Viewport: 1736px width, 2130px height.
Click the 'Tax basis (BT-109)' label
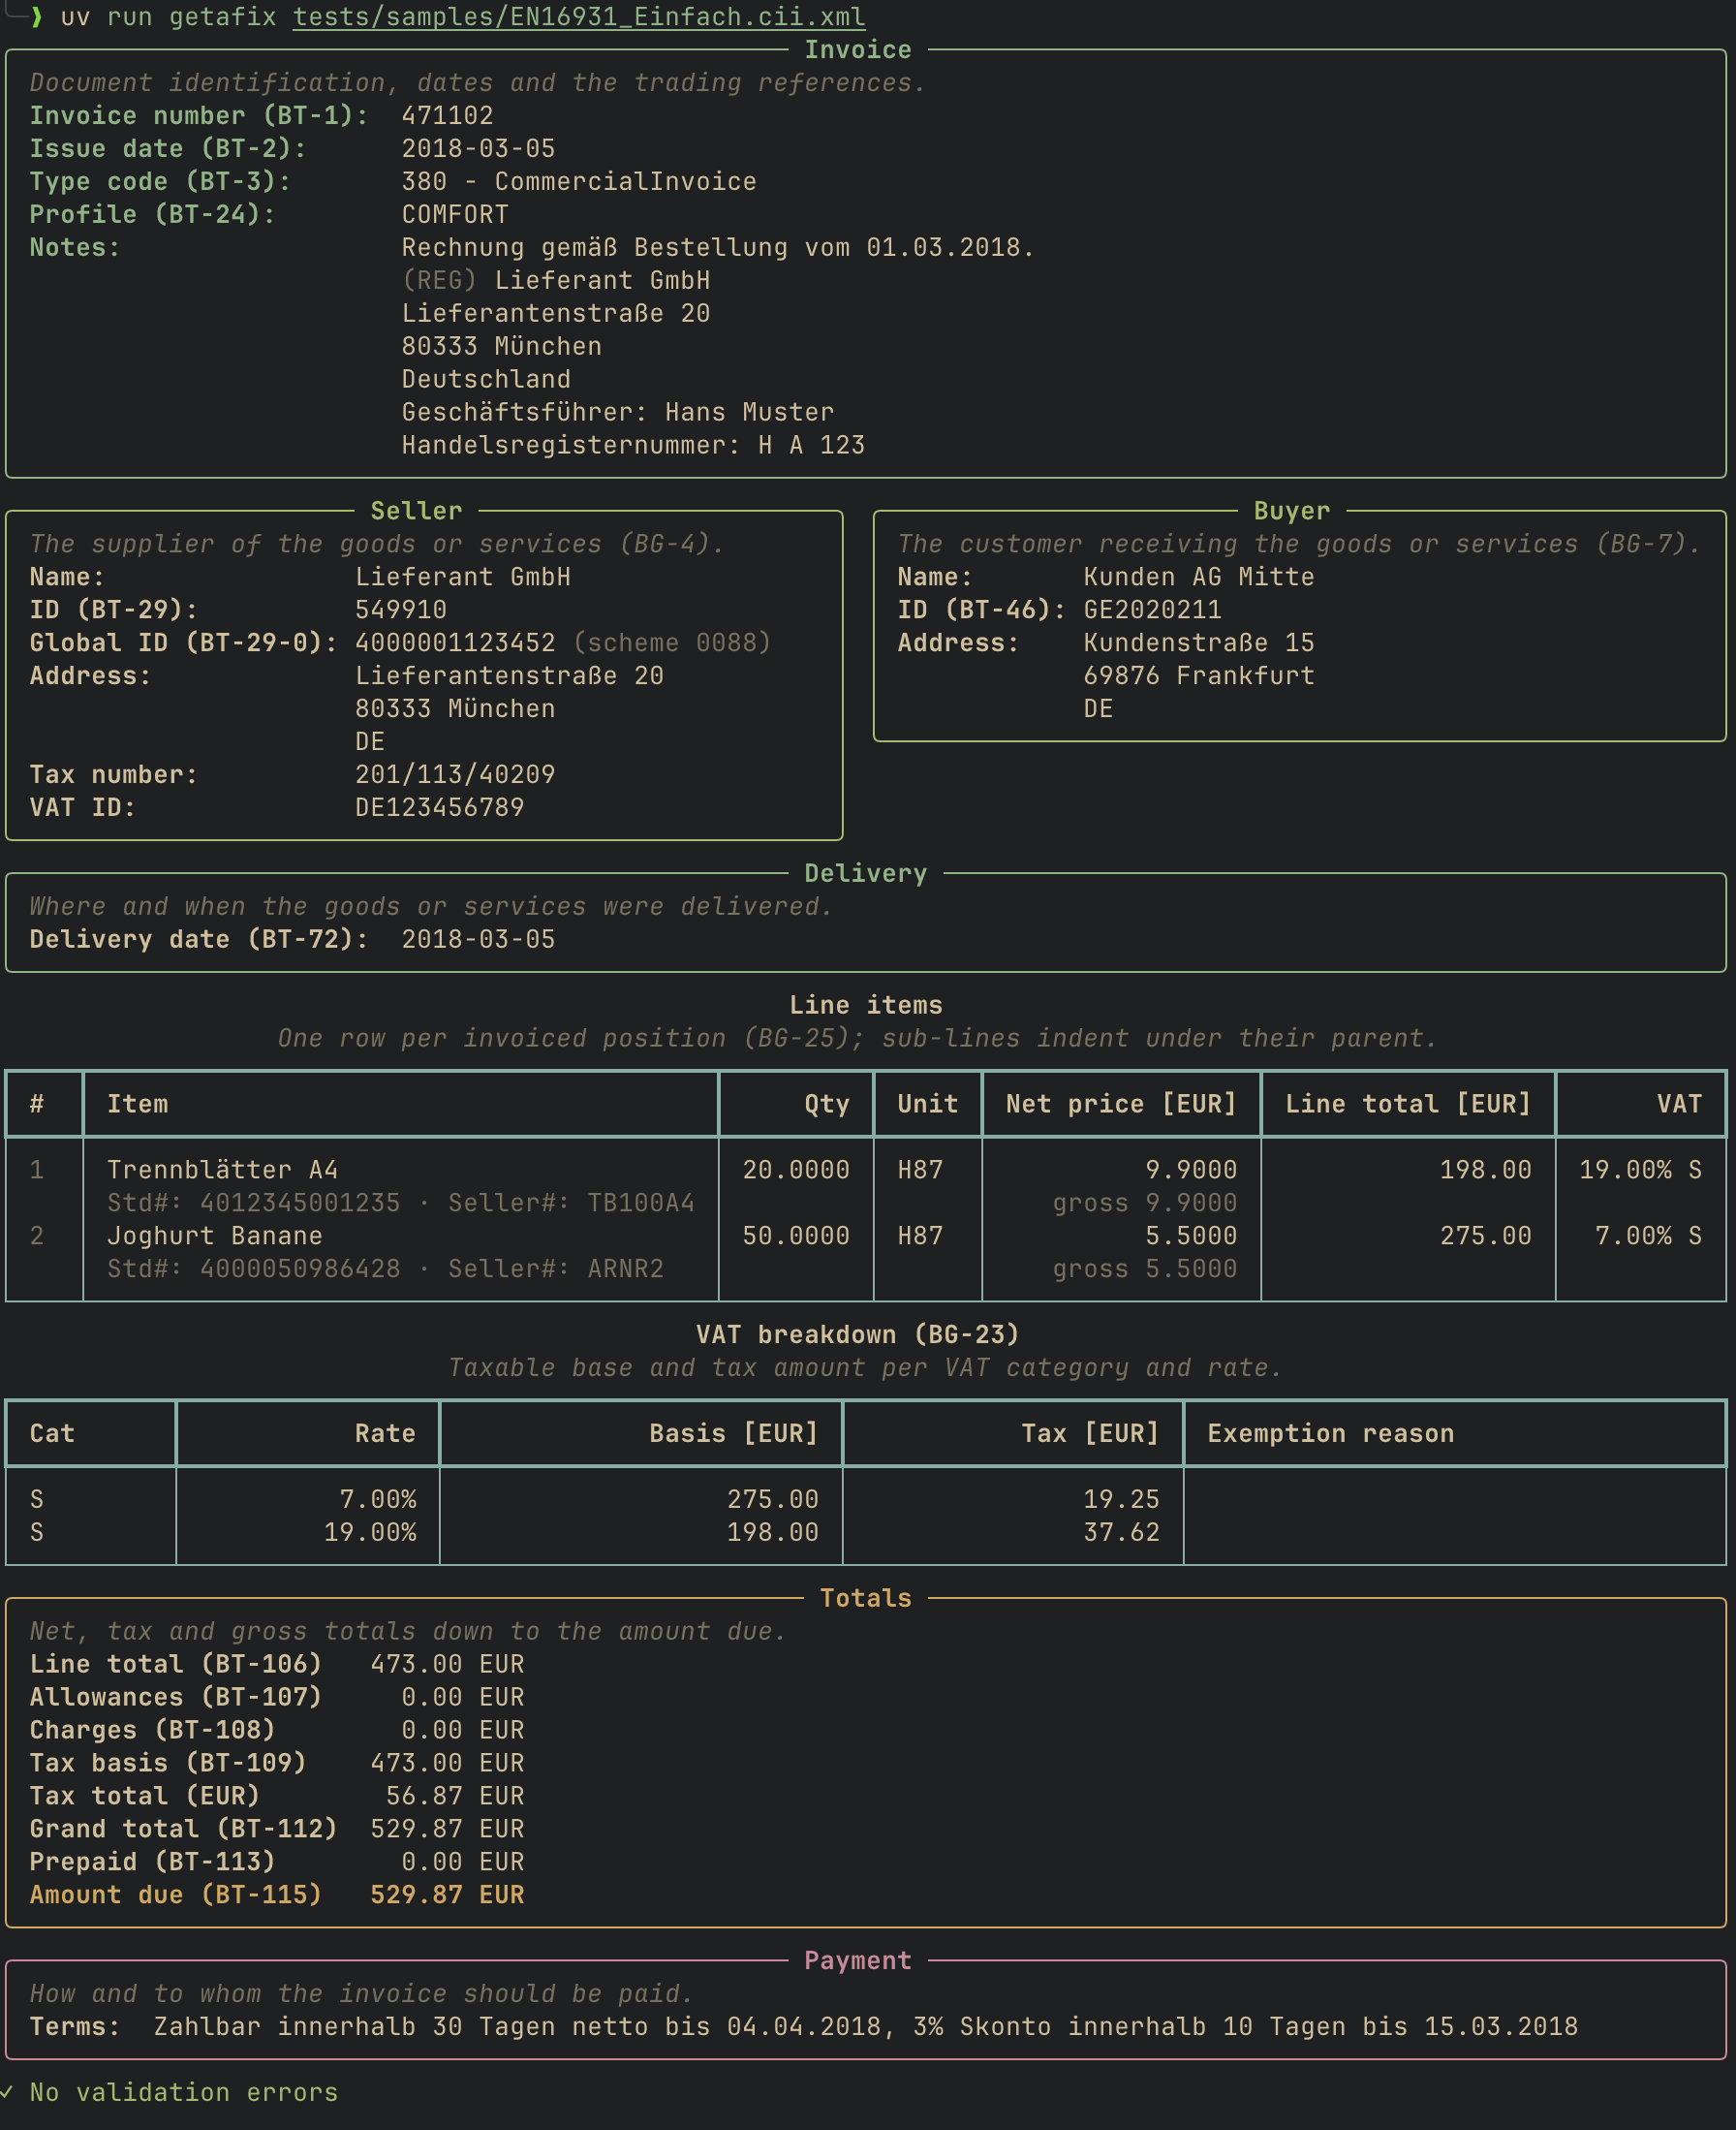pyautogui.click(x=168, y=1763)
